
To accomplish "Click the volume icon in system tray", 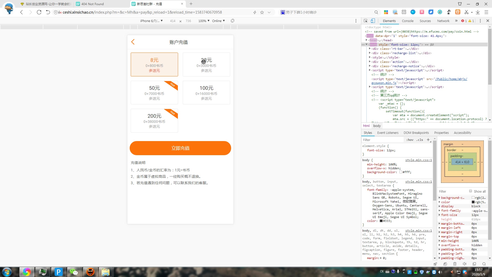I will click(440, 272).
